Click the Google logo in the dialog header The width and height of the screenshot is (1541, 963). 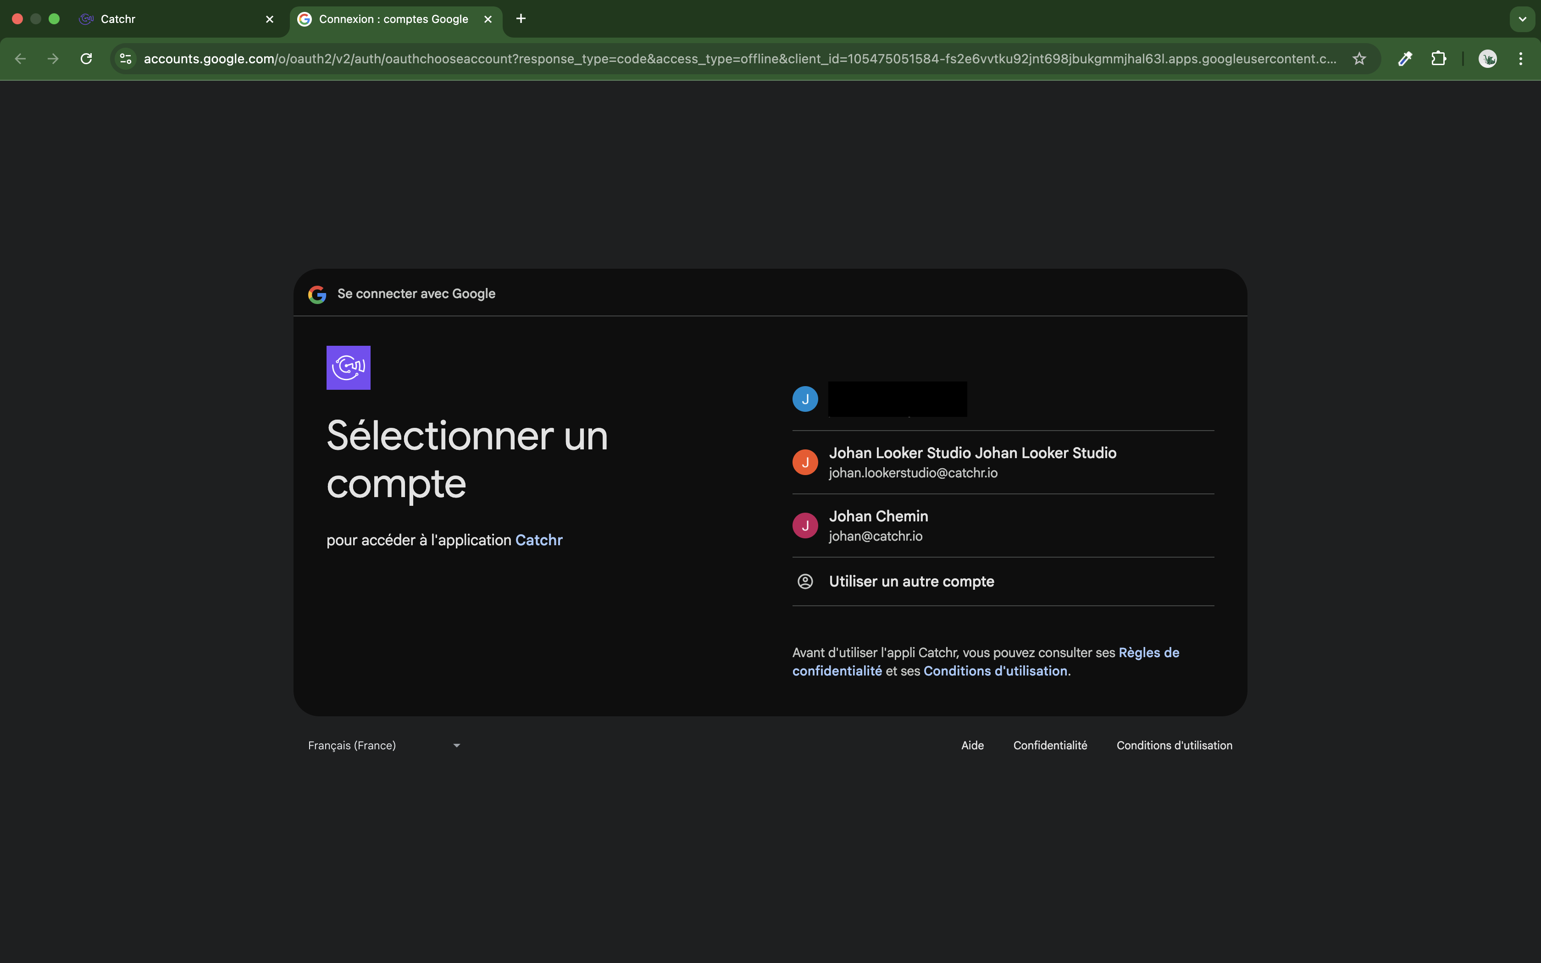[x=317, y=294]
